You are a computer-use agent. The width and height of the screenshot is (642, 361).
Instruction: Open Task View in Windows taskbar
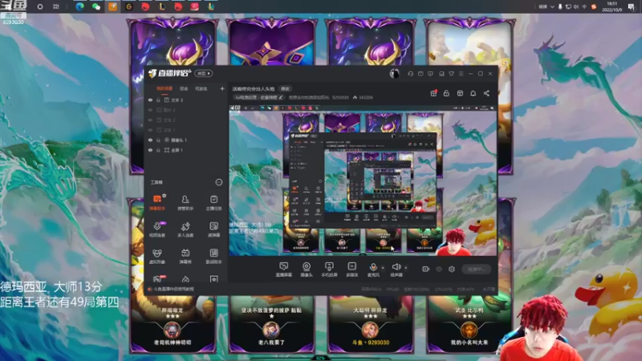tap(56, 6)
